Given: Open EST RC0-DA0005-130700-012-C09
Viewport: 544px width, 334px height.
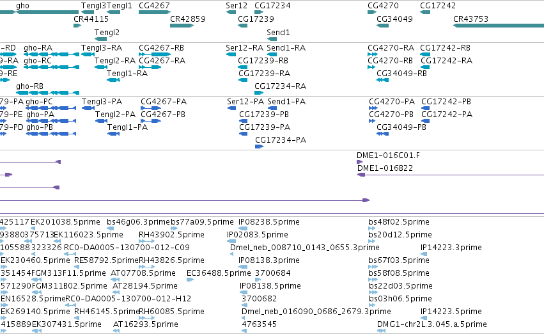Looking at the screenshot, I should coord(127,248).
